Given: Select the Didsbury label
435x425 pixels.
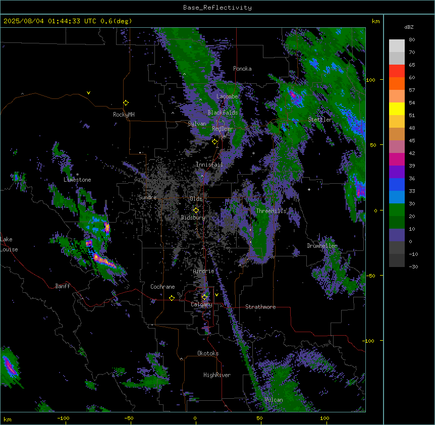Looking at the screenshot, I should click(193, 218).
